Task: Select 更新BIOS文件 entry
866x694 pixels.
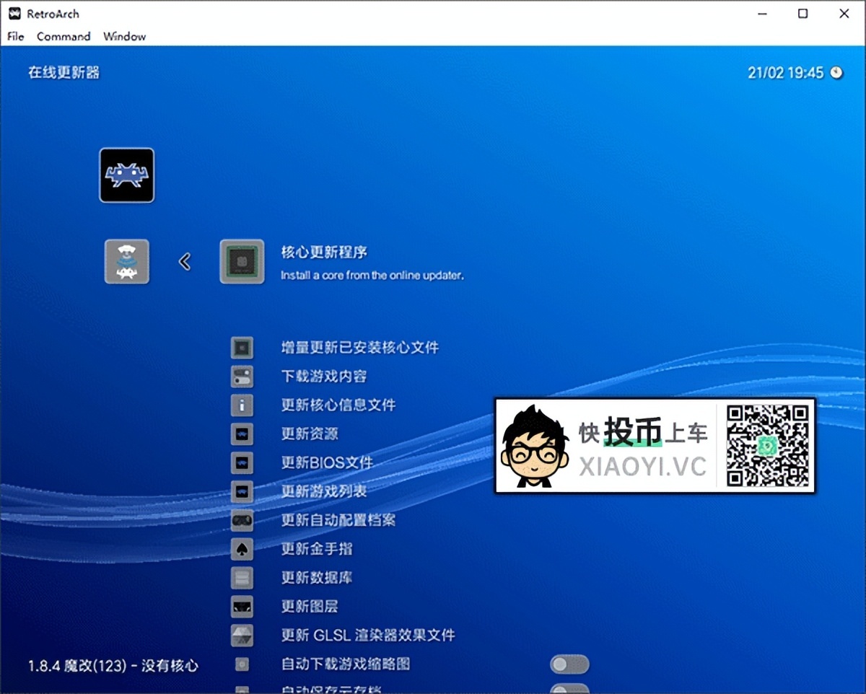Action: [326, 462]
